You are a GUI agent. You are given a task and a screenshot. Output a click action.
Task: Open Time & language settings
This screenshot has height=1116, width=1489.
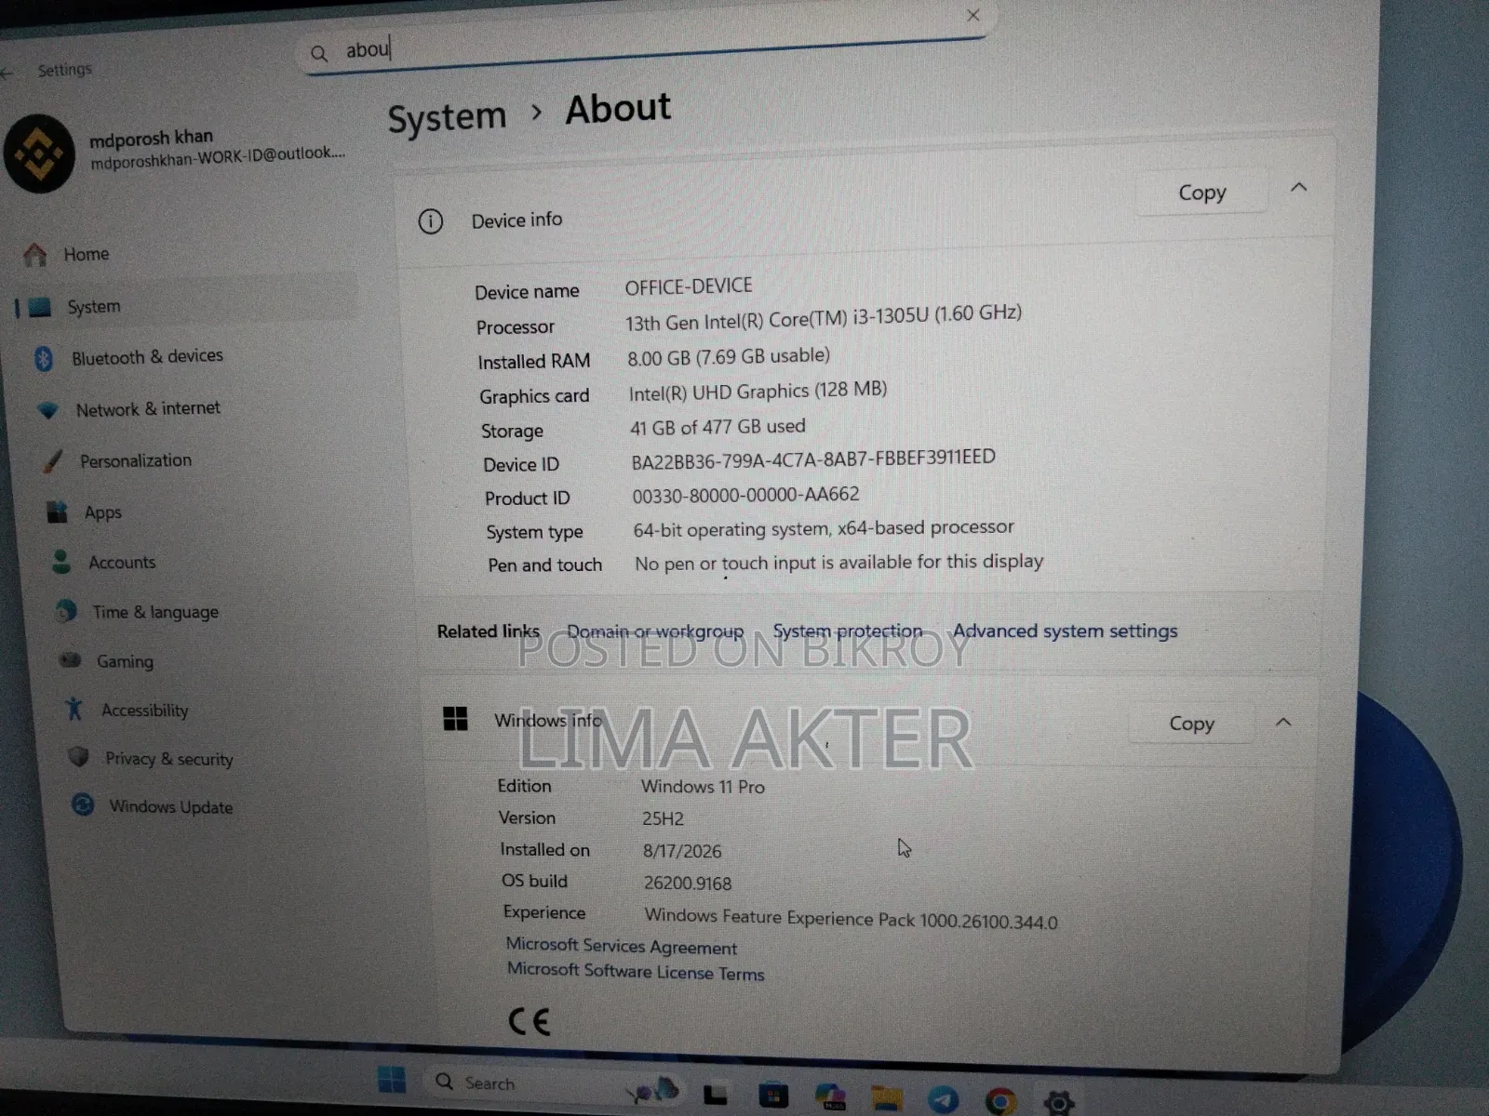pos(137,611)
